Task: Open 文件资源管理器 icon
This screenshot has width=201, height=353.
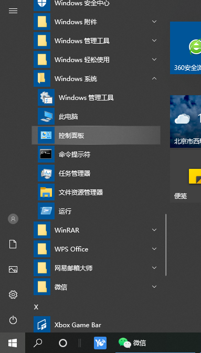Action: point(46,192)
